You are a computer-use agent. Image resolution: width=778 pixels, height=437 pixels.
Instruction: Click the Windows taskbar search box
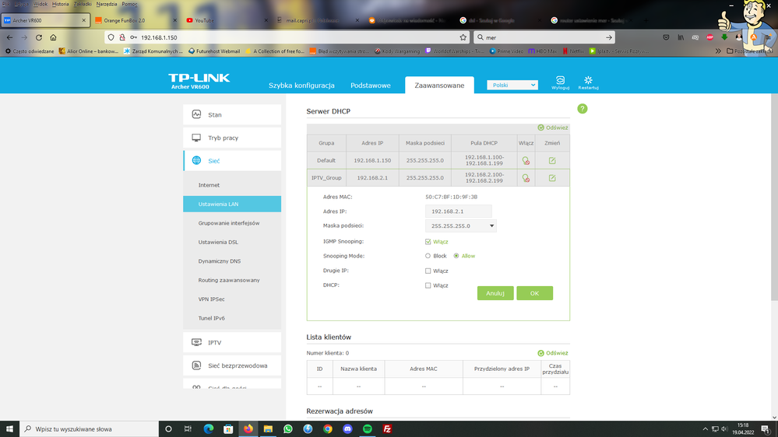(x=90, y=429)
